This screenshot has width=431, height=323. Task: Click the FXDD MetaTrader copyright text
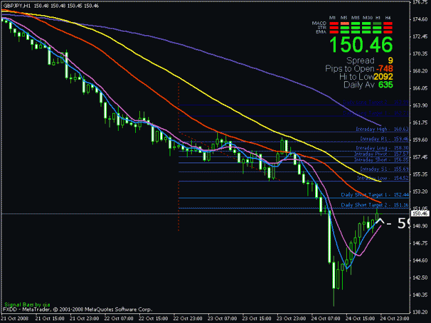coord(77,309)
